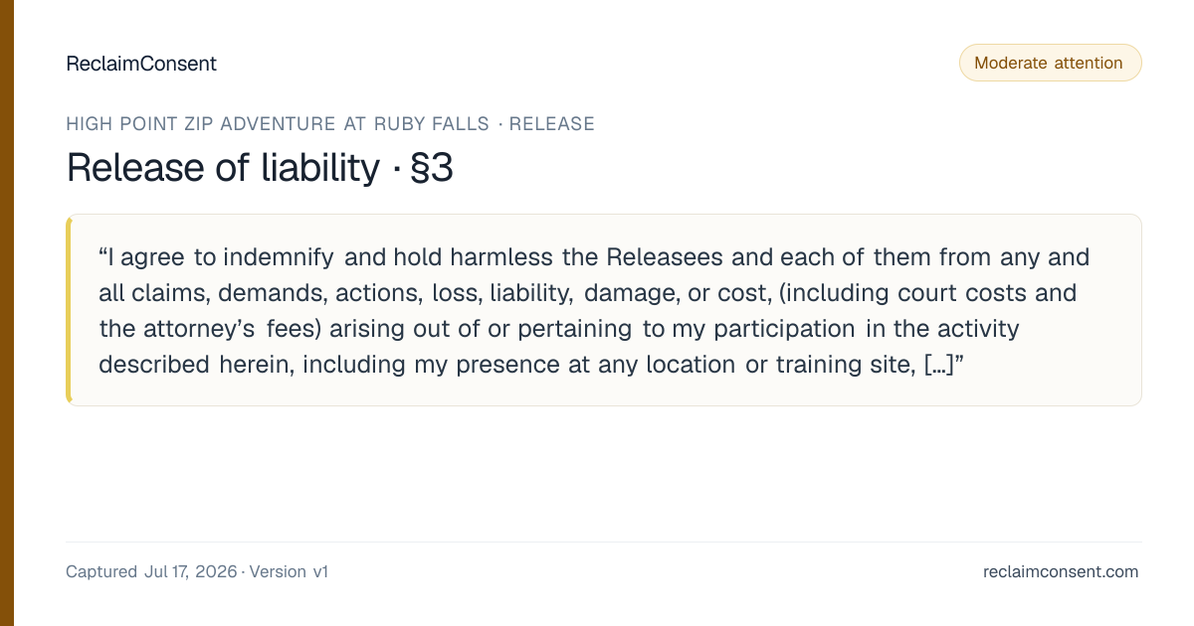Click the Release of liability heading
This screenshot has width=1194, height=626.
click(223, 168)
